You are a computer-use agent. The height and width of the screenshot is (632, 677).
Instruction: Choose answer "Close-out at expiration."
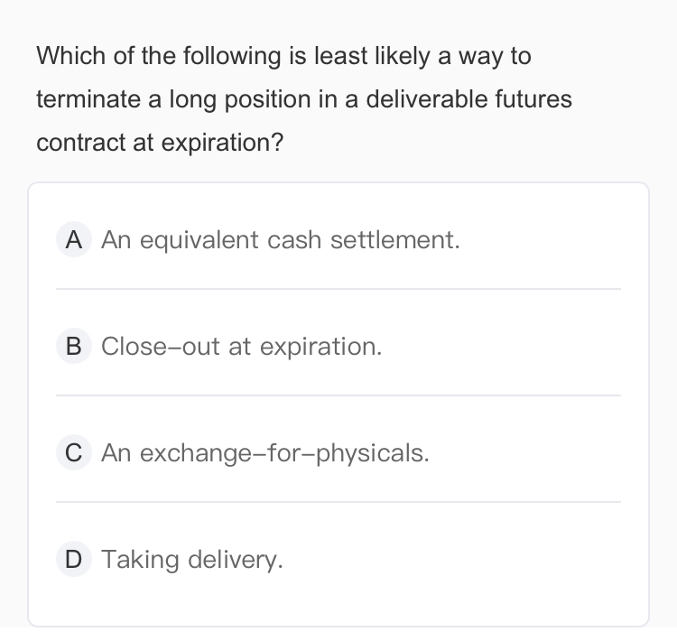click(242, 347)
